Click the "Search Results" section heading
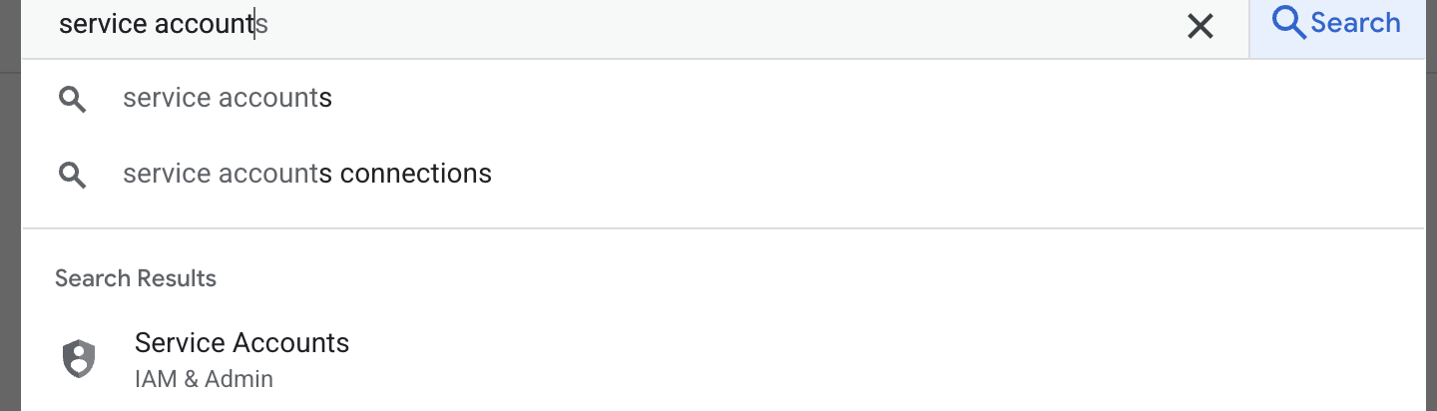 [x=136, y=278]
